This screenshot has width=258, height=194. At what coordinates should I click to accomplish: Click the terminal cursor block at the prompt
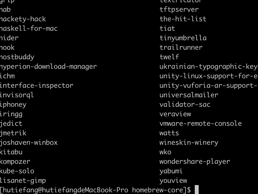pos(196,190)
